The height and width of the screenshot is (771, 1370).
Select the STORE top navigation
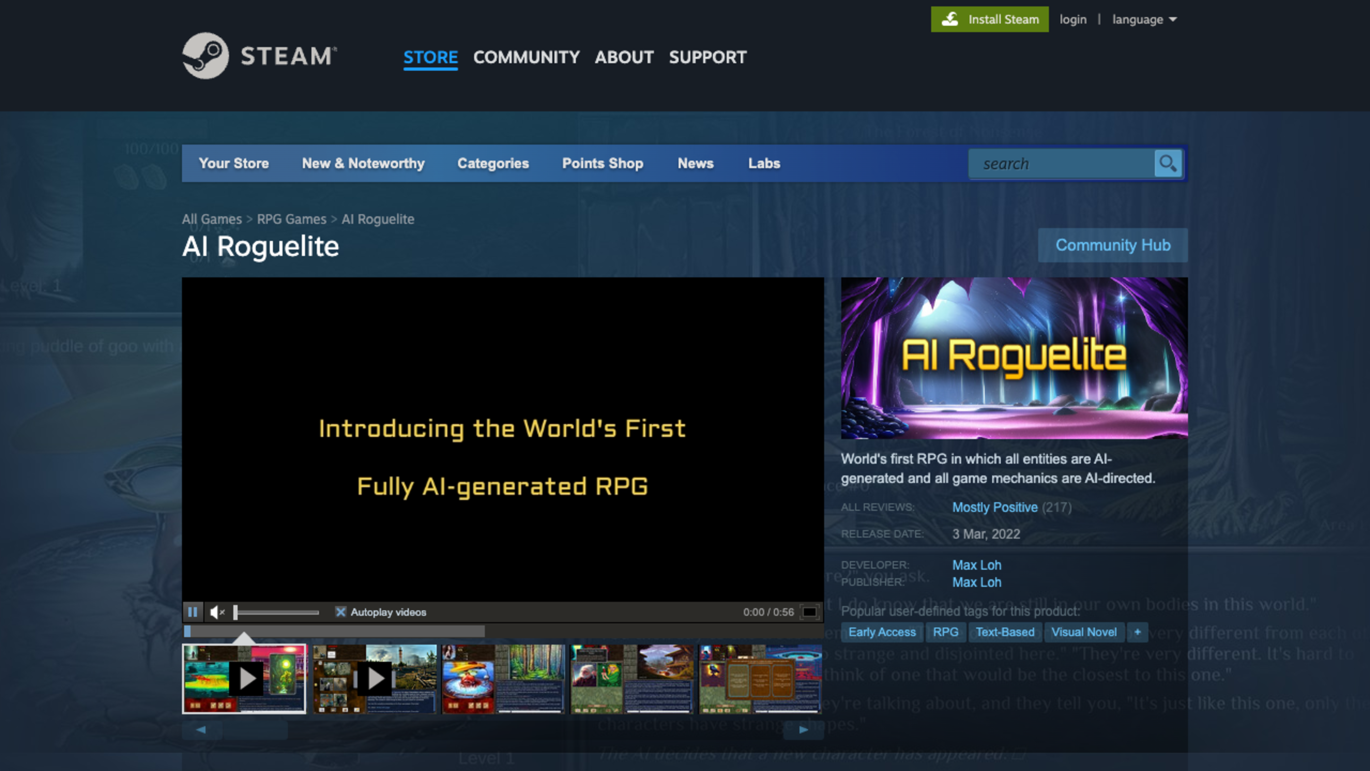tap(430, 57)
